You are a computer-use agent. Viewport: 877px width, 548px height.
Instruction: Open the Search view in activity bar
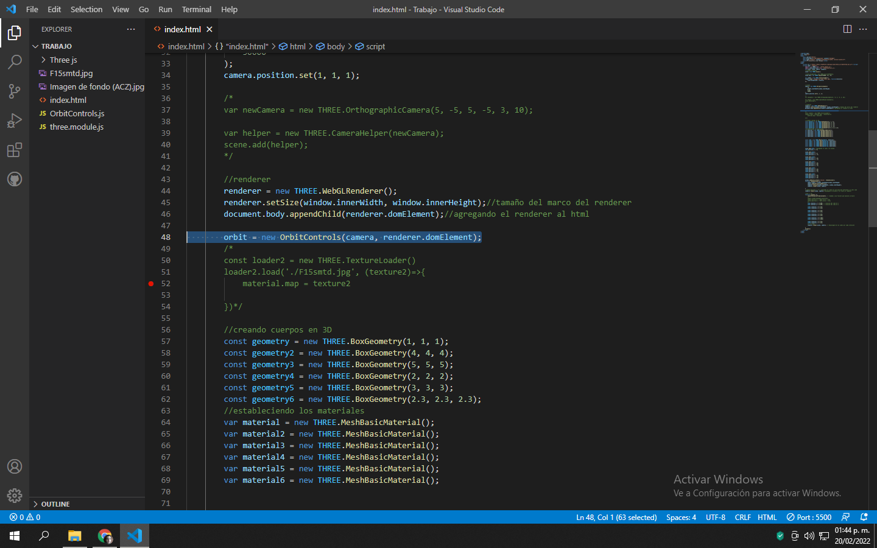click(x=15, y=61)
